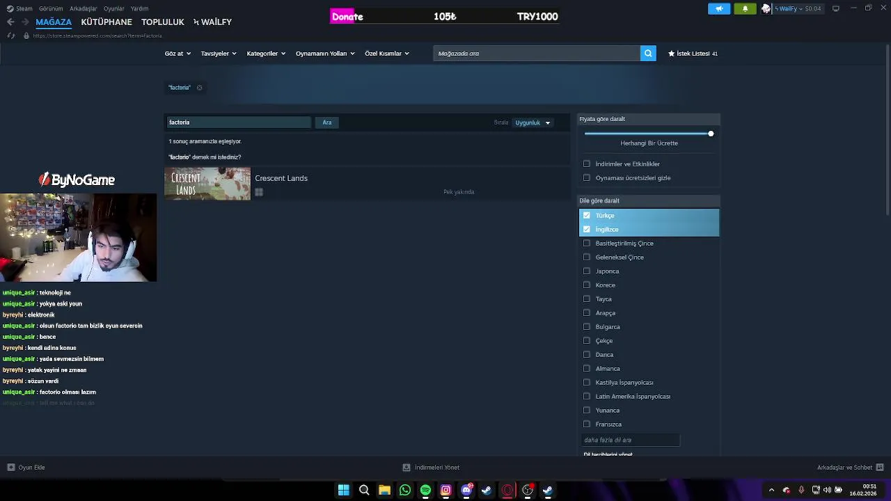Open the Arkadaşlar ve Sohbet icon
Screen dimensions: 891x501
(880, 468)
